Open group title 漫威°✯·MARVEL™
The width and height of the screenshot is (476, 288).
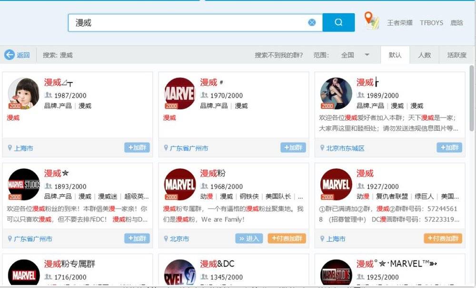(x=397, y=263)
